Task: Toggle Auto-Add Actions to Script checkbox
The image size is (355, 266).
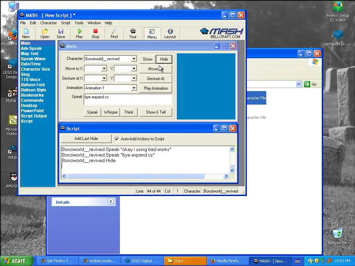Action: coord(117,139)
